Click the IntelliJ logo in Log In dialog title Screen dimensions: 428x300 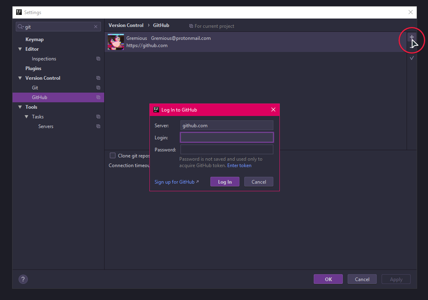[156, 110]
